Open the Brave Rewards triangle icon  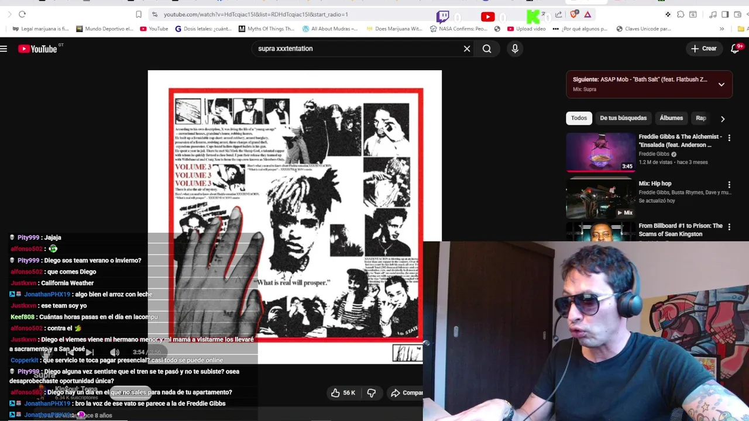(587, 15)
